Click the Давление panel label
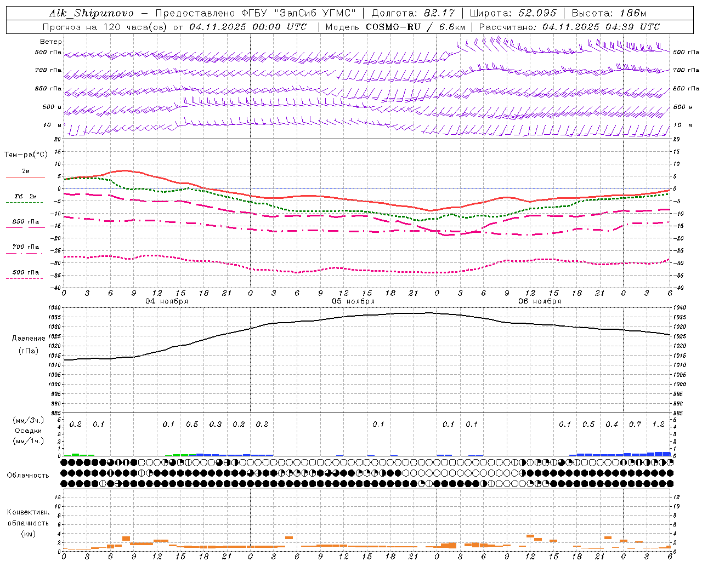This screenshot has width=702, height=561. pos(29,339)
